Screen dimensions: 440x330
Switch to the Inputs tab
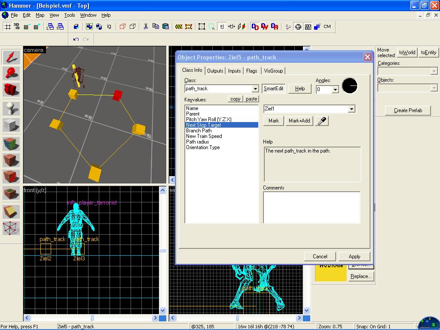pyautogui.click(x=234, y=71)
